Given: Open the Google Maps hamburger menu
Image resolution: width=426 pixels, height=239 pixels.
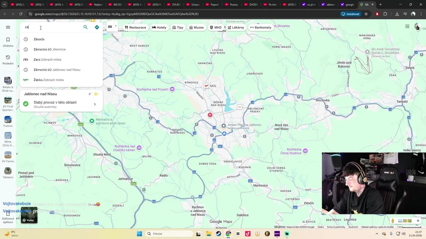Looking at the screenshot, I should 8,27.
